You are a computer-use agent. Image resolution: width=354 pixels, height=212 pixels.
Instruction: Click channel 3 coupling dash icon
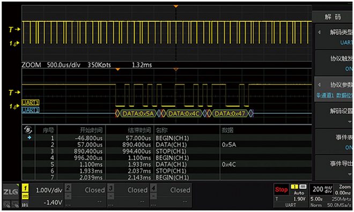click(x=110, y=197)
